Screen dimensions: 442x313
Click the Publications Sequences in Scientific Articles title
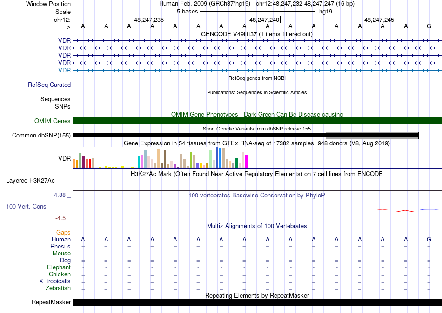[x=256, y=92]
